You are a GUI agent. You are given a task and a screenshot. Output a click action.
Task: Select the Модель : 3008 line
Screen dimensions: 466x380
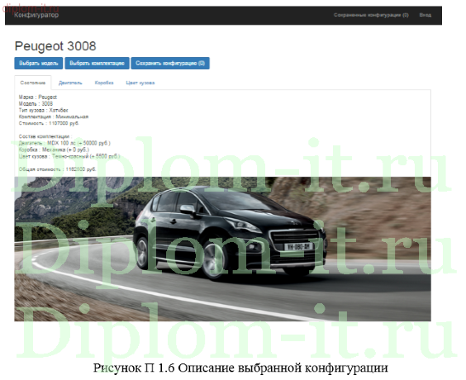(x=36, y=104)
